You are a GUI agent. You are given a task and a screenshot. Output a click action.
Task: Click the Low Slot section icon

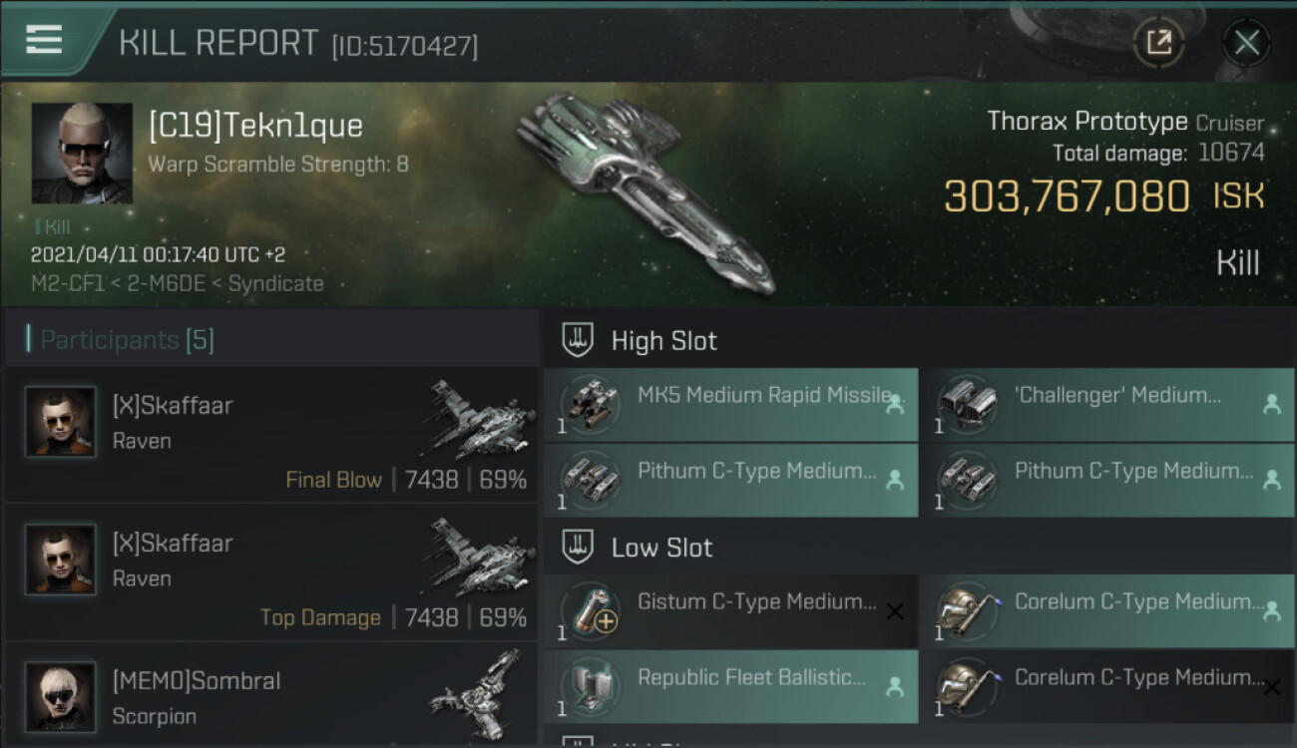pos(578,547)
